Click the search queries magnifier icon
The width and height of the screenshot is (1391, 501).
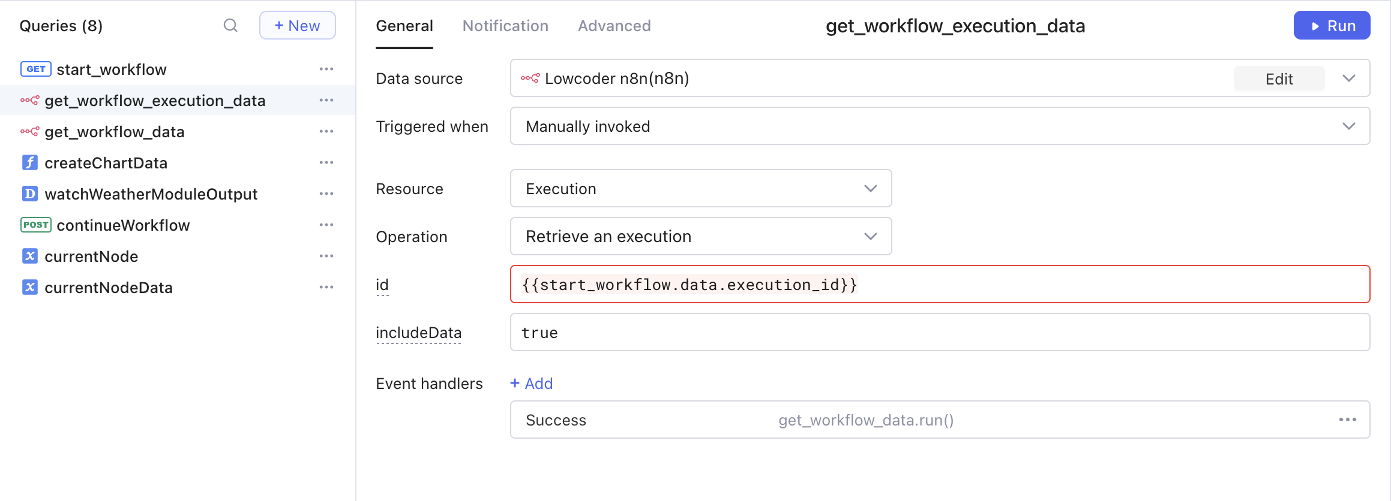coord(230,26)
